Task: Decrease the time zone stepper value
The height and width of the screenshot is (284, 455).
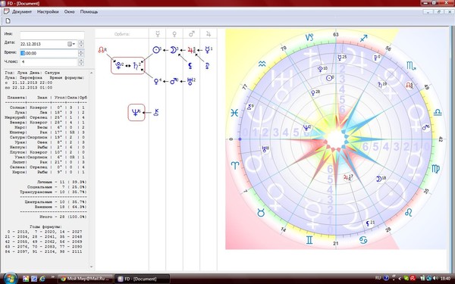Action: coord(81,64)
